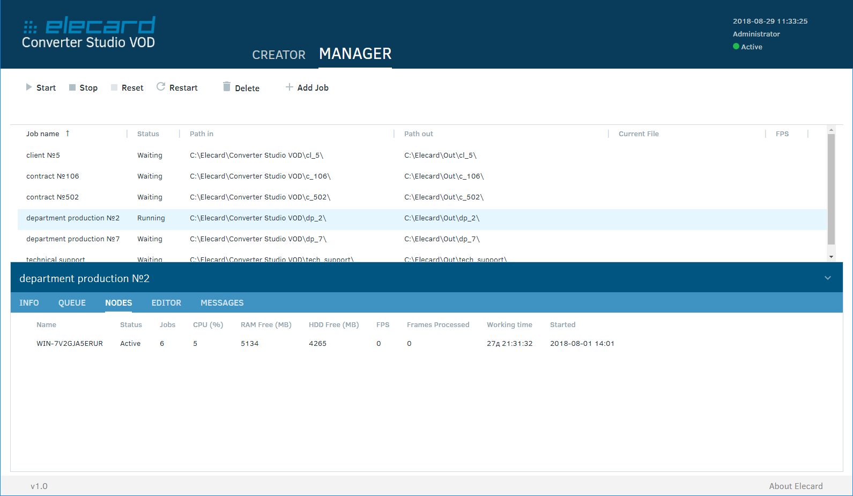The width and height of the screenshot is (853, 496).
Task: Hit the Restart circular arrow icon
Action: [161, 87]
